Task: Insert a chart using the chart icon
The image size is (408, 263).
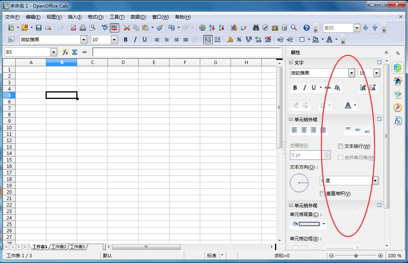Action: click(x=234, y=27)
